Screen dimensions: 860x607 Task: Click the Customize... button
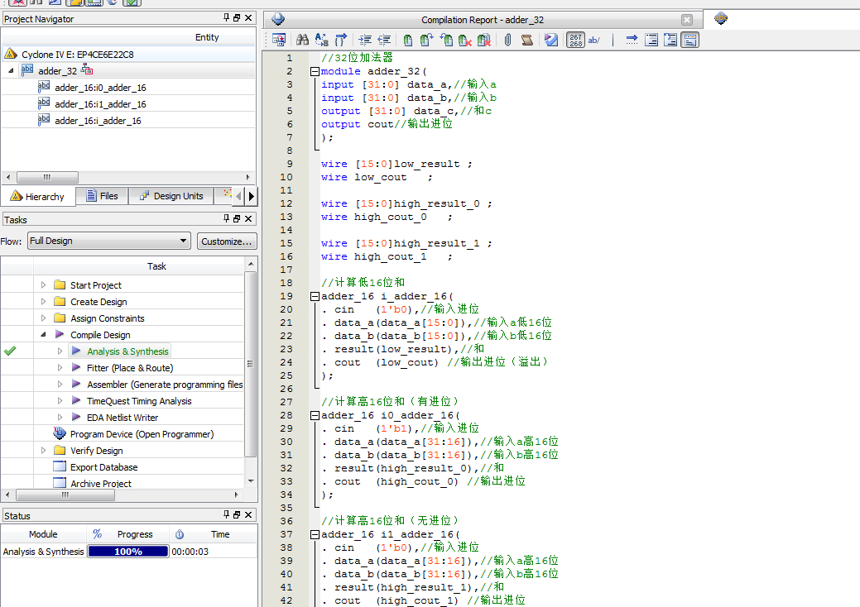coord(227,241)
